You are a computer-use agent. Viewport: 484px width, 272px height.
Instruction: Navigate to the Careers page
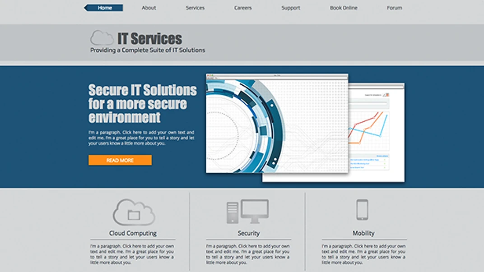(243, 8)
